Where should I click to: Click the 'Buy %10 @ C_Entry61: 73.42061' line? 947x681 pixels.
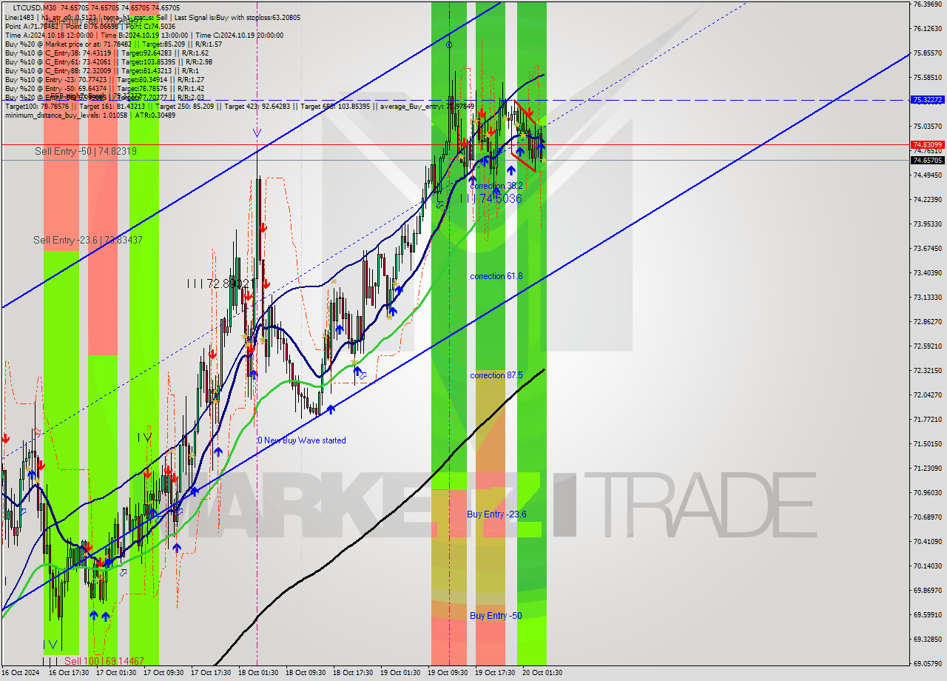coord(109,61)
